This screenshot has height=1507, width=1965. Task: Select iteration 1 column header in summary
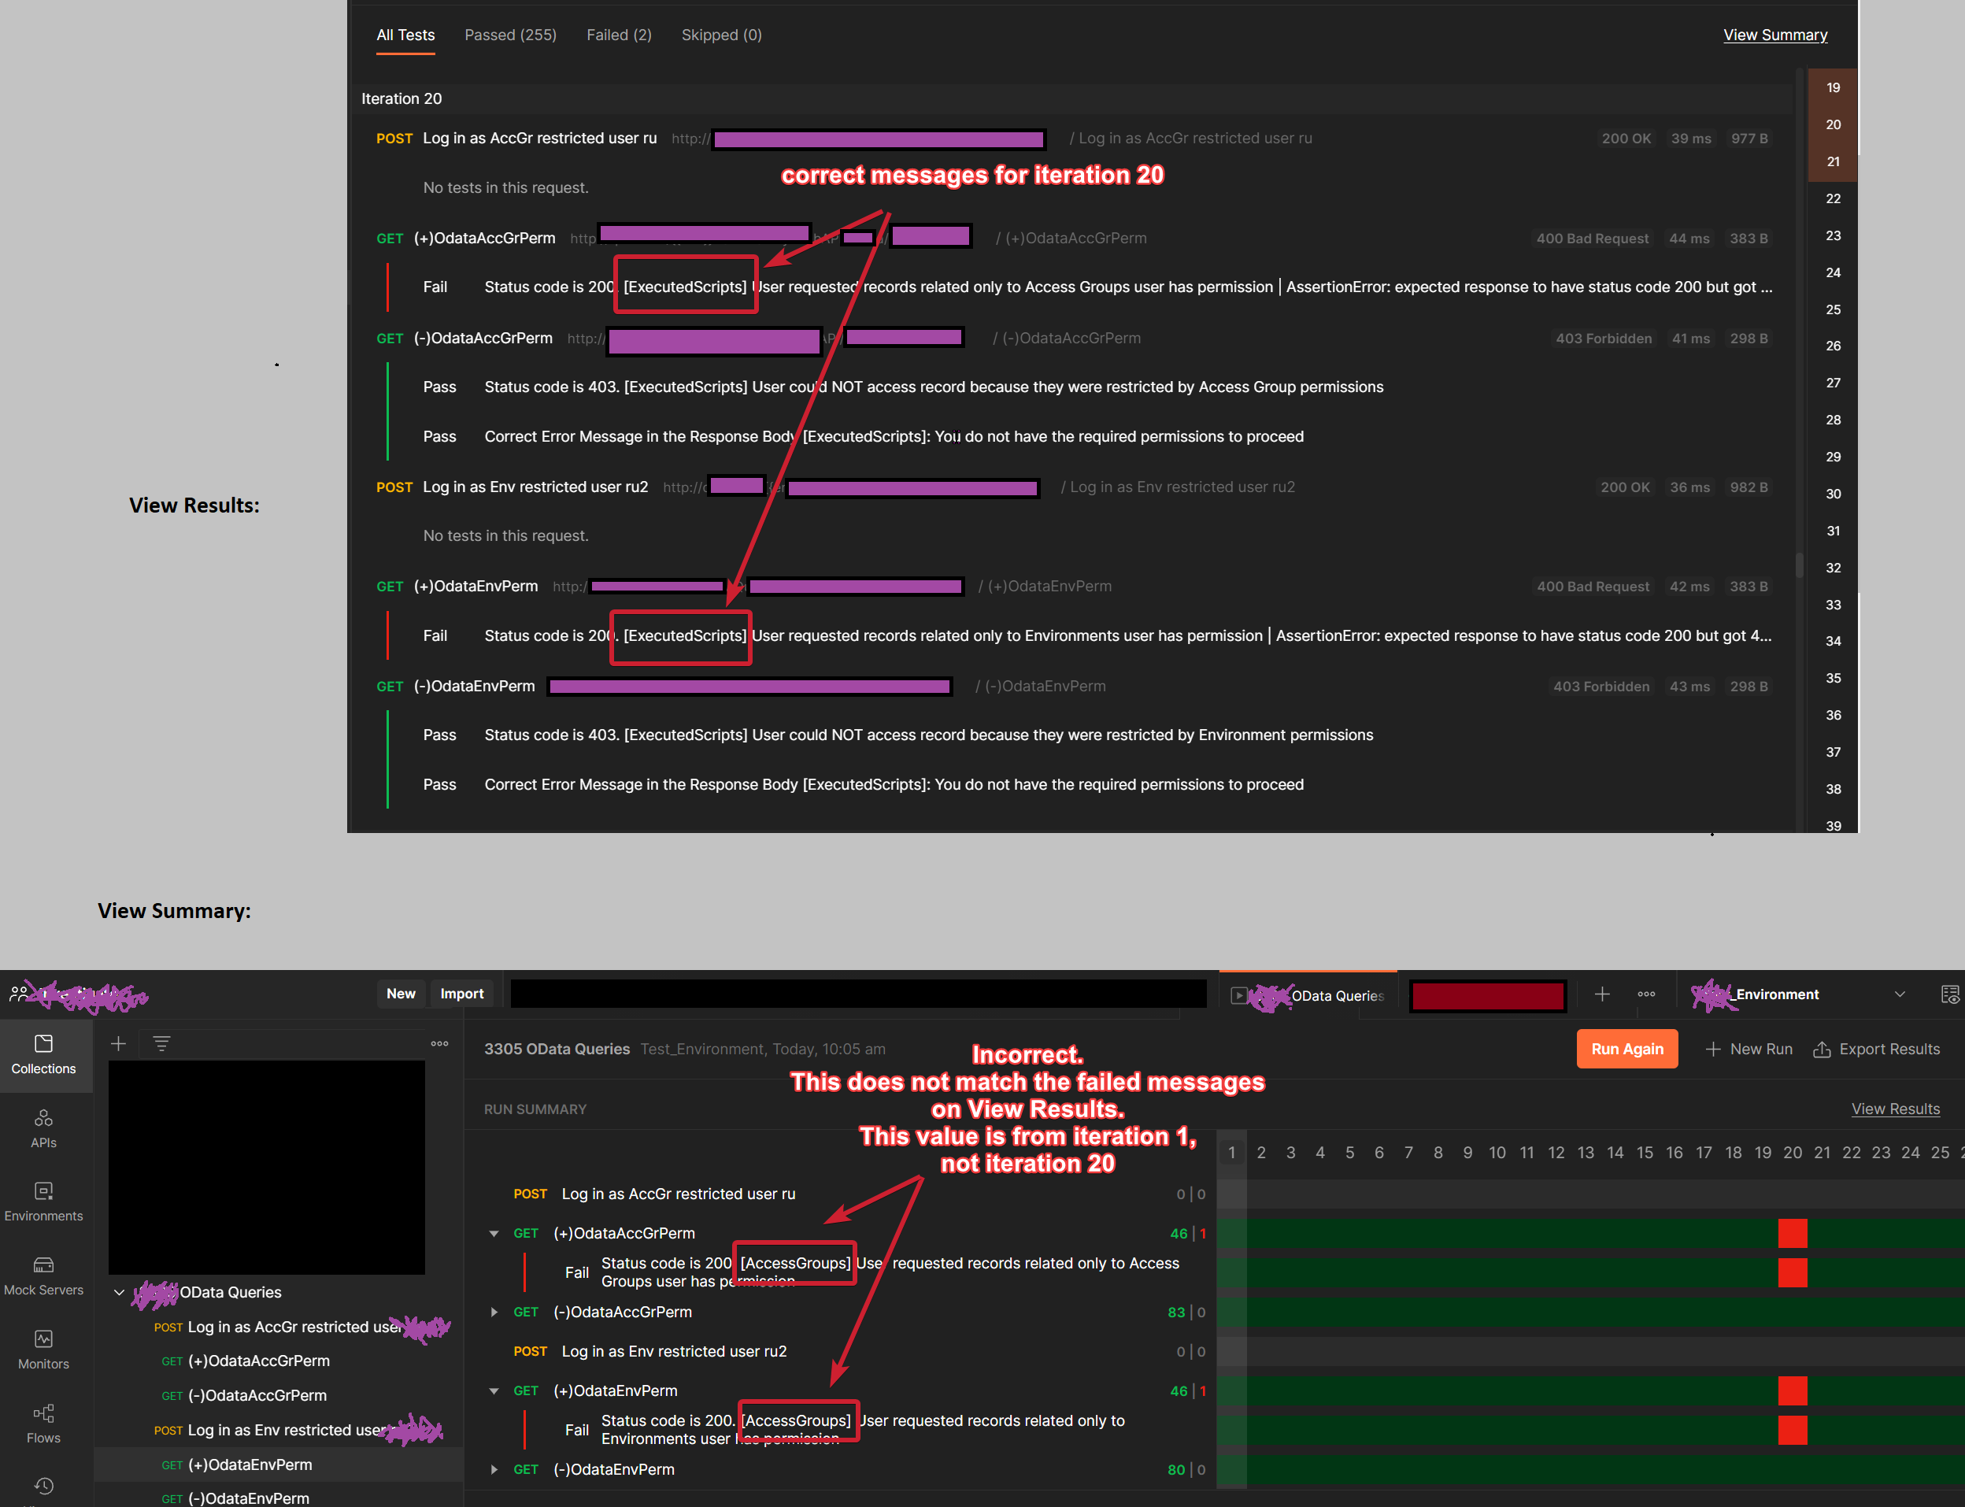pos(1231,1153)
